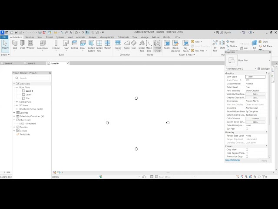Enable the Annotation Crop checkbox
278x209 pixels.
click(247, 157)
